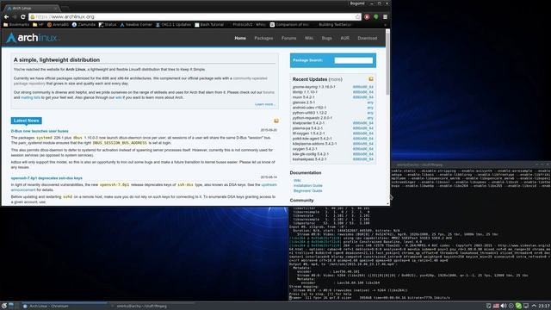Switch to Arch Linux - Chromium taskbar entry

click(x=65, y=306)
